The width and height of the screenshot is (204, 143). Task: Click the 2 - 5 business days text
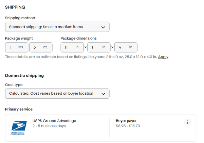click(49, 126)
